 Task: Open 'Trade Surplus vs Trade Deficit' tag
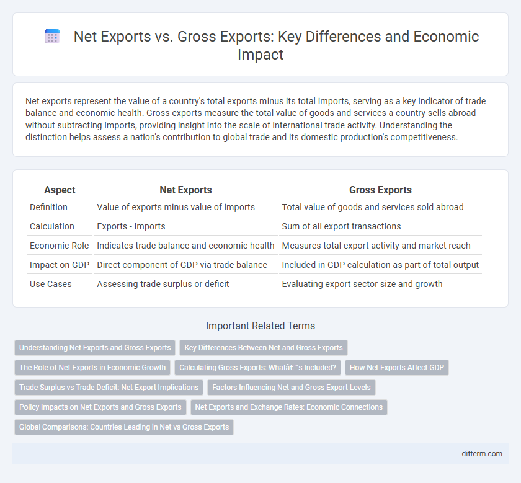[x=109, y=388]
